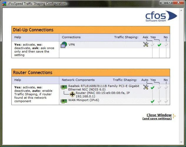Set VPN traffic shaping to Ask
186x147 pixels.
point(152,45)
